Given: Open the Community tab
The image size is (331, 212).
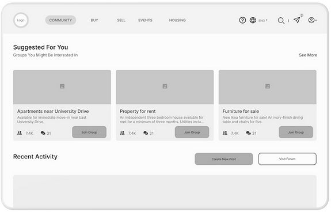Looking at the screenshot, I should (60, 20).
